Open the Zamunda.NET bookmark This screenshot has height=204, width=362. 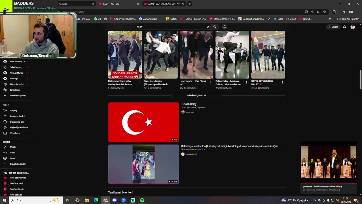(x=148, y=19)
